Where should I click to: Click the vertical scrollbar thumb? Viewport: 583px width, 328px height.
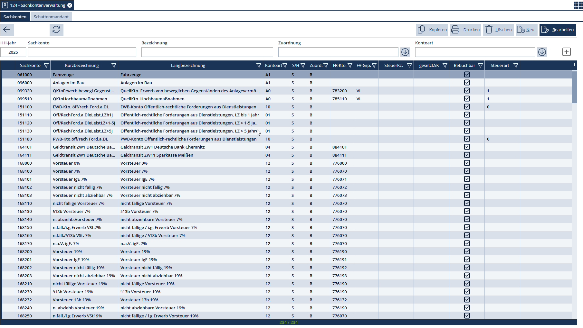tap(574, 87)
